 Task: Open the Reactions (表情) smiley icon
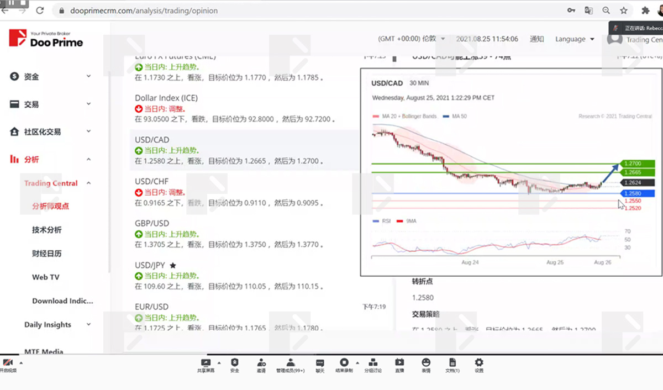pyautogui.click(x=426, y=363)
